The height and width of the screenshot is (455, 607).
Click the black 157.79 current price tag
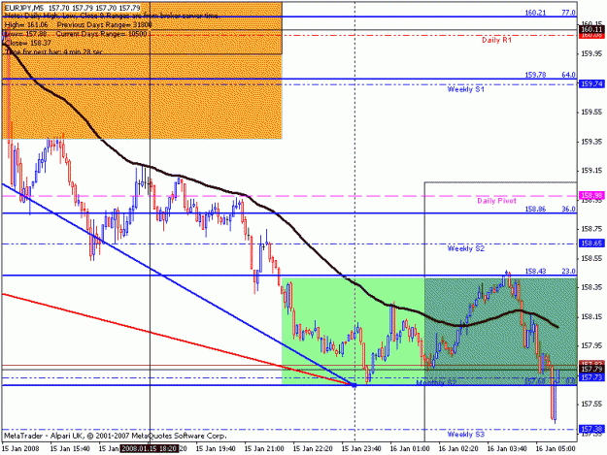pyautogui.click(x=591, y=370)
